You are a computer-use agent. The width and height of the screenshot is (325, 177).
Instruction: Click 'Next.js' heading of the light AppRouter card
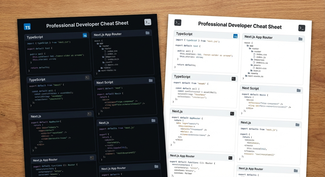(x=177, y=111)
